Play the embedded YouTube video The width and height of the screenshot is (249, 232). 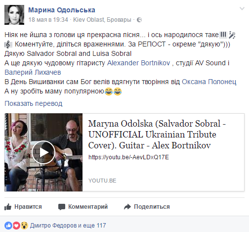43,152
